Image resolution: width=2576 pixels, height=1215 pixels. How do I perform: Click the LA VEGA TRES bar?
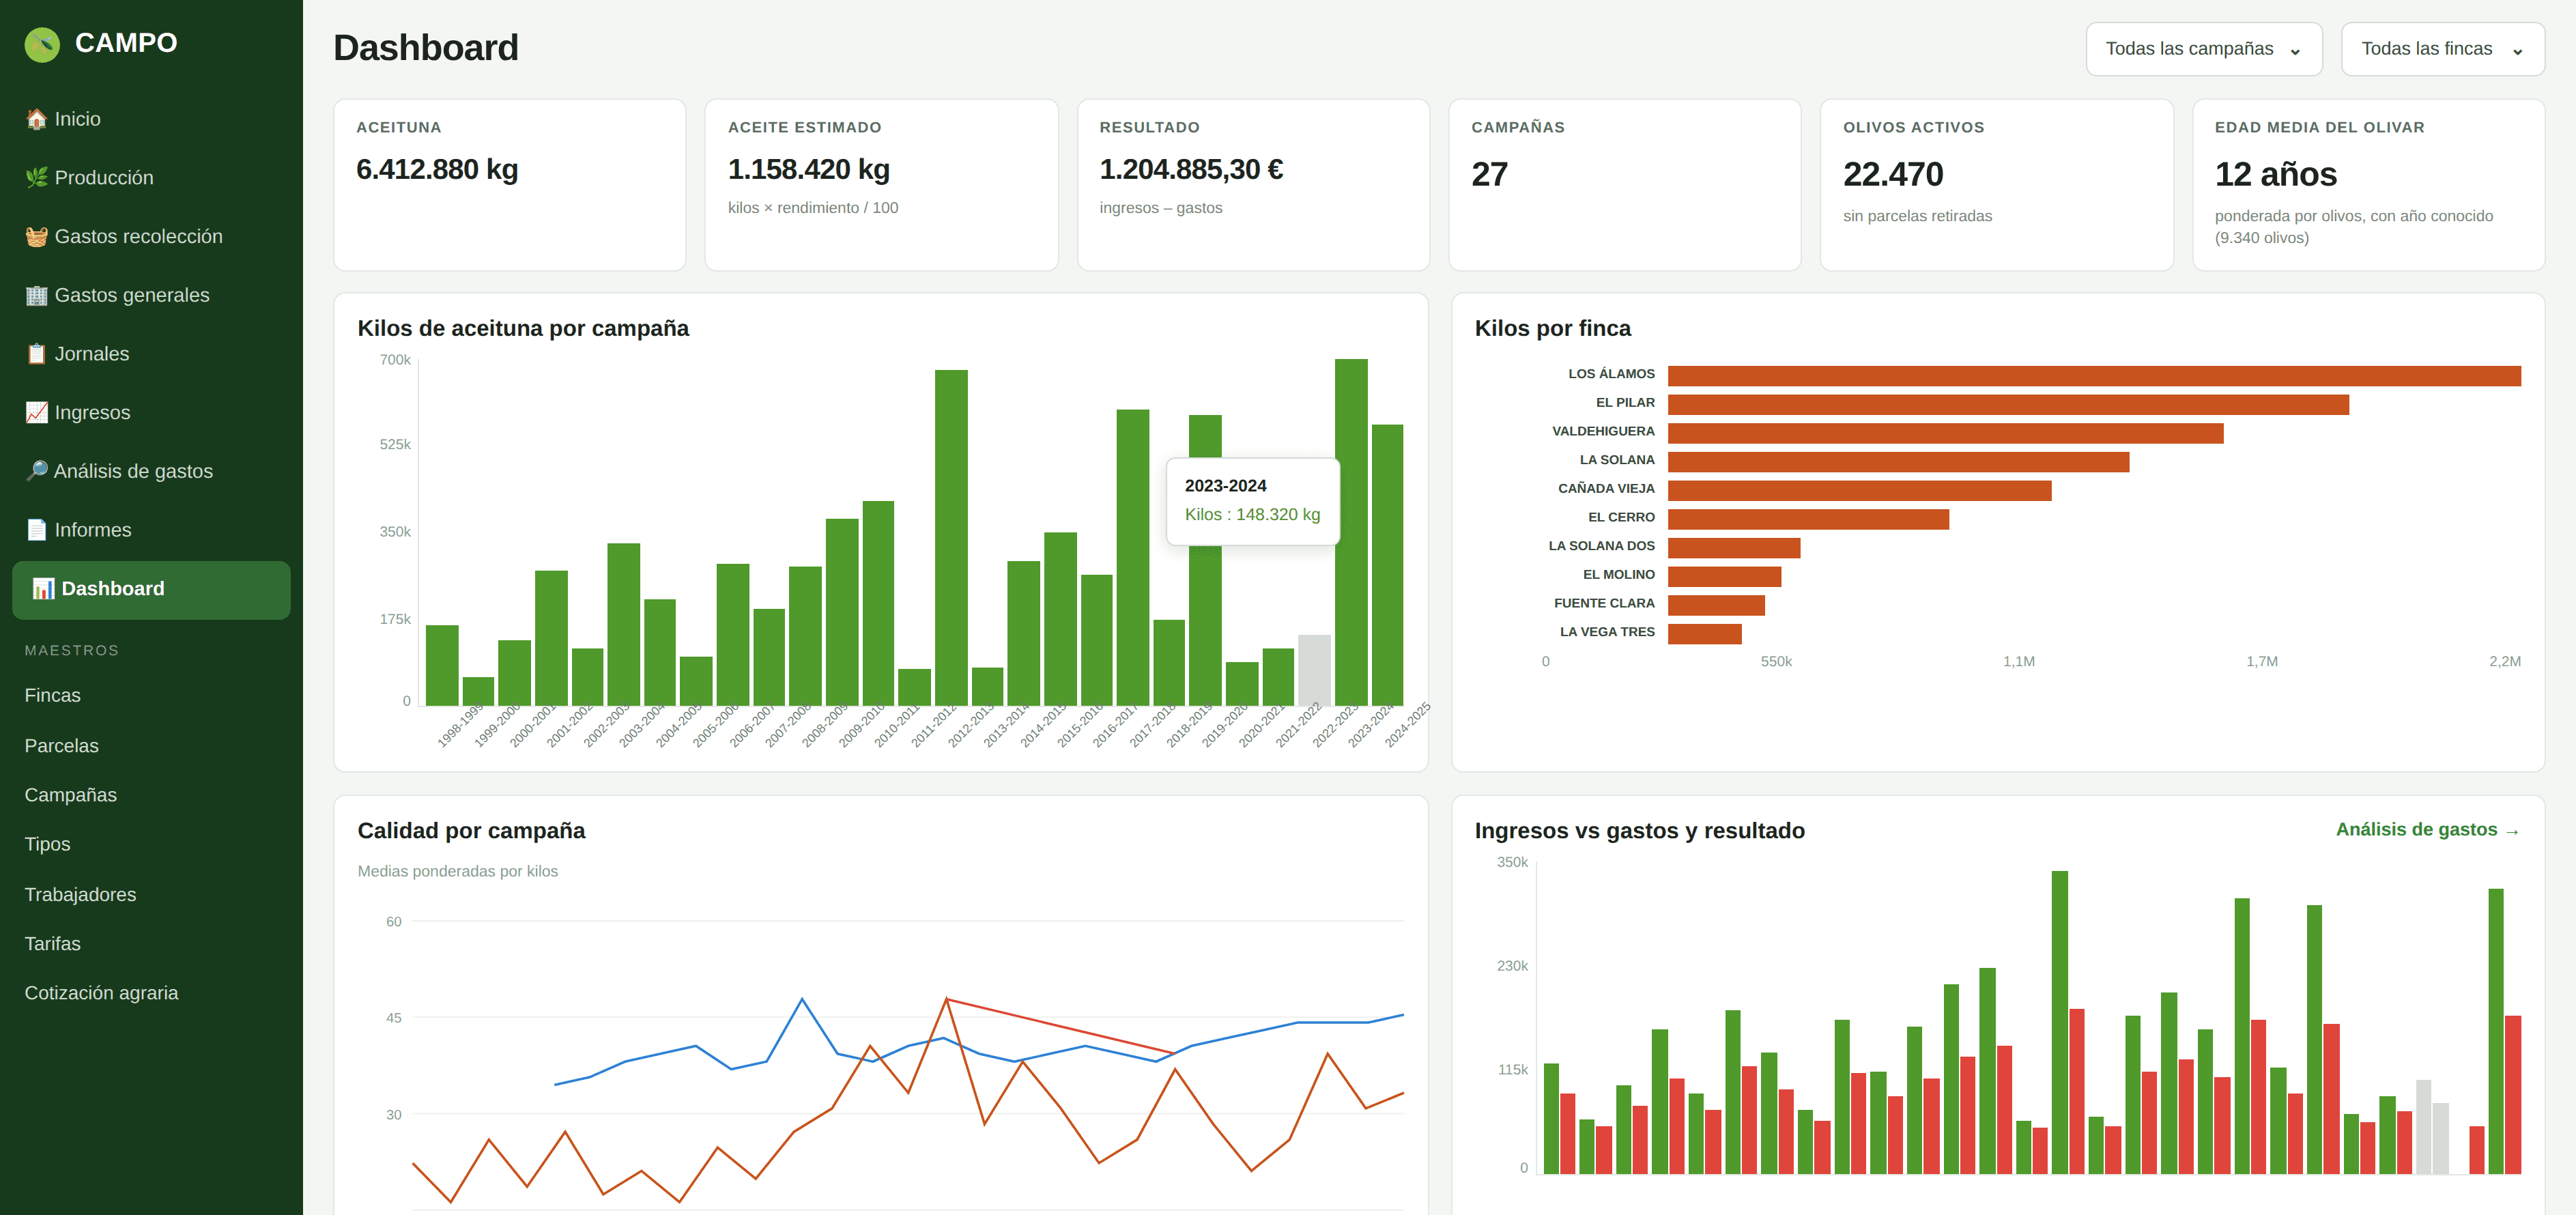click(x=1704, y=634)
